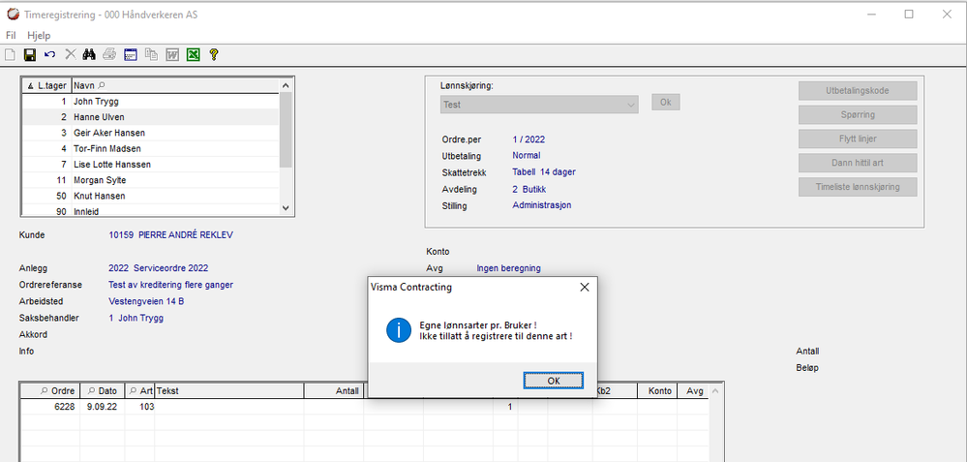Click the printer toolbar icon
This screenshot has width=967, height=462.
(109, 54)
